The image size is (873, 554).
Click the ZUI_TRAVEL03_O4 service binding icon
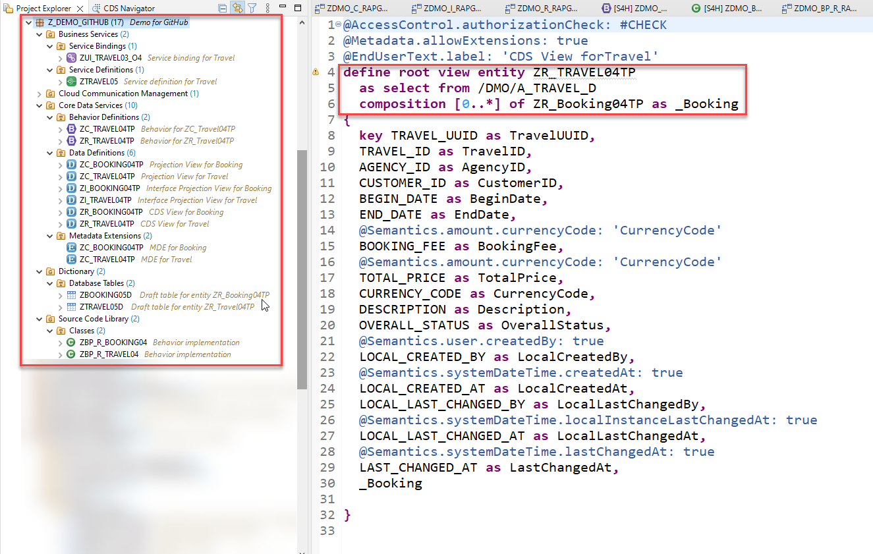(x=72, y=58)
